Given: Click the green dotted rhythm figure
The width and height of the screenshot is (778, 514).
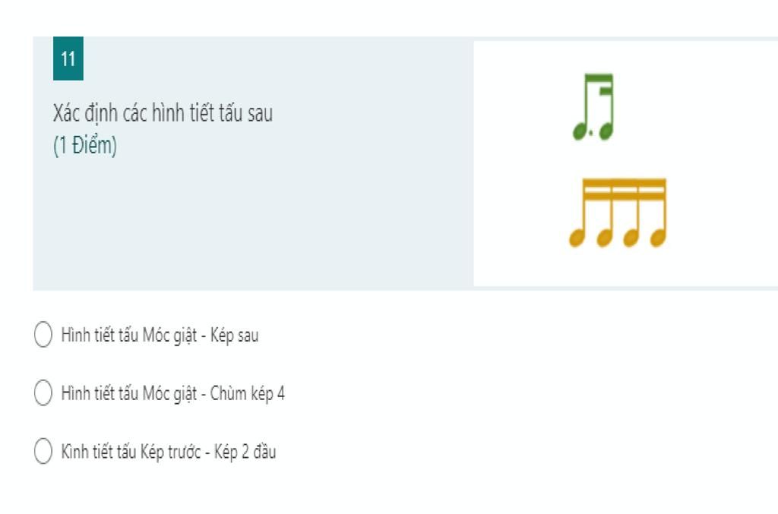Looking at the screenshot, I should 593,107.
